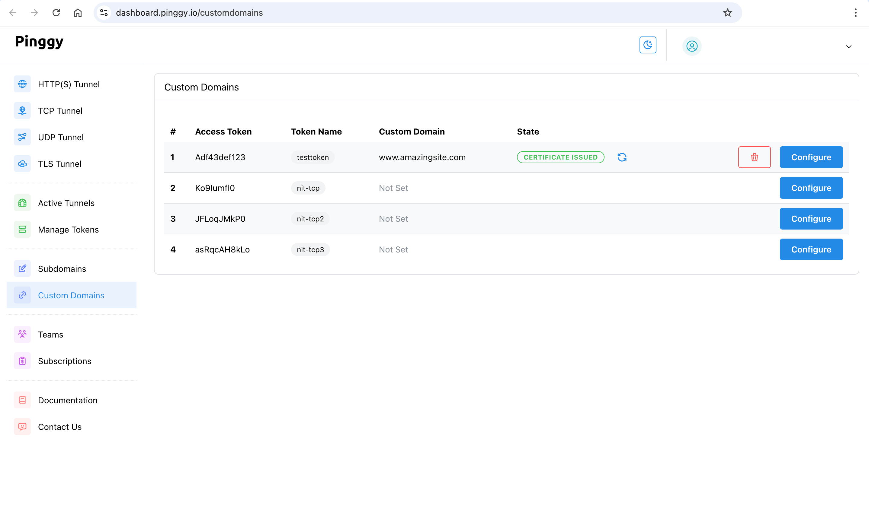This screenshot has height=517, width=869.
Task: Click Configure for www.amazingsite.com domain
Action: [811, 157]
